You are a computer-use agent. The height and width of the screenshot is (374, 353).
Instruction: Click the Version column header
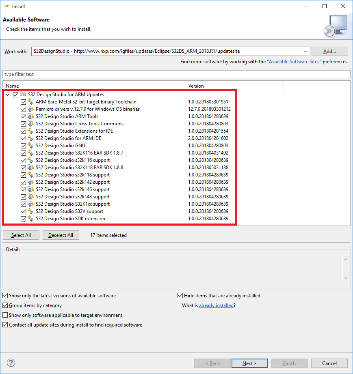pyautogui.click(x=234, y=86)
